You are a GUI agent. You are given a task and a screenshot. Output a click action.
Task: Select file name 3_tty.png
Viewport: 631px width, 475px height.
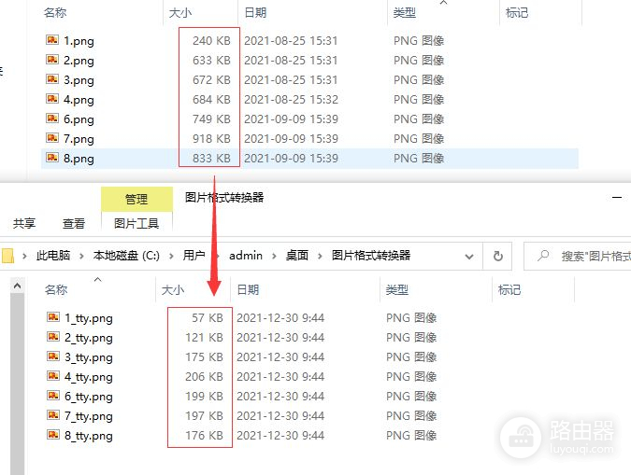[x=89, y=357]
